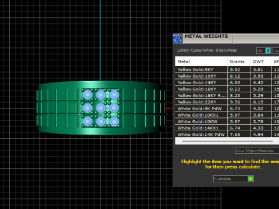Click the 4.94 DWT value
The width and height of the screenshot is (279, 209).
(x=258, y=134)
